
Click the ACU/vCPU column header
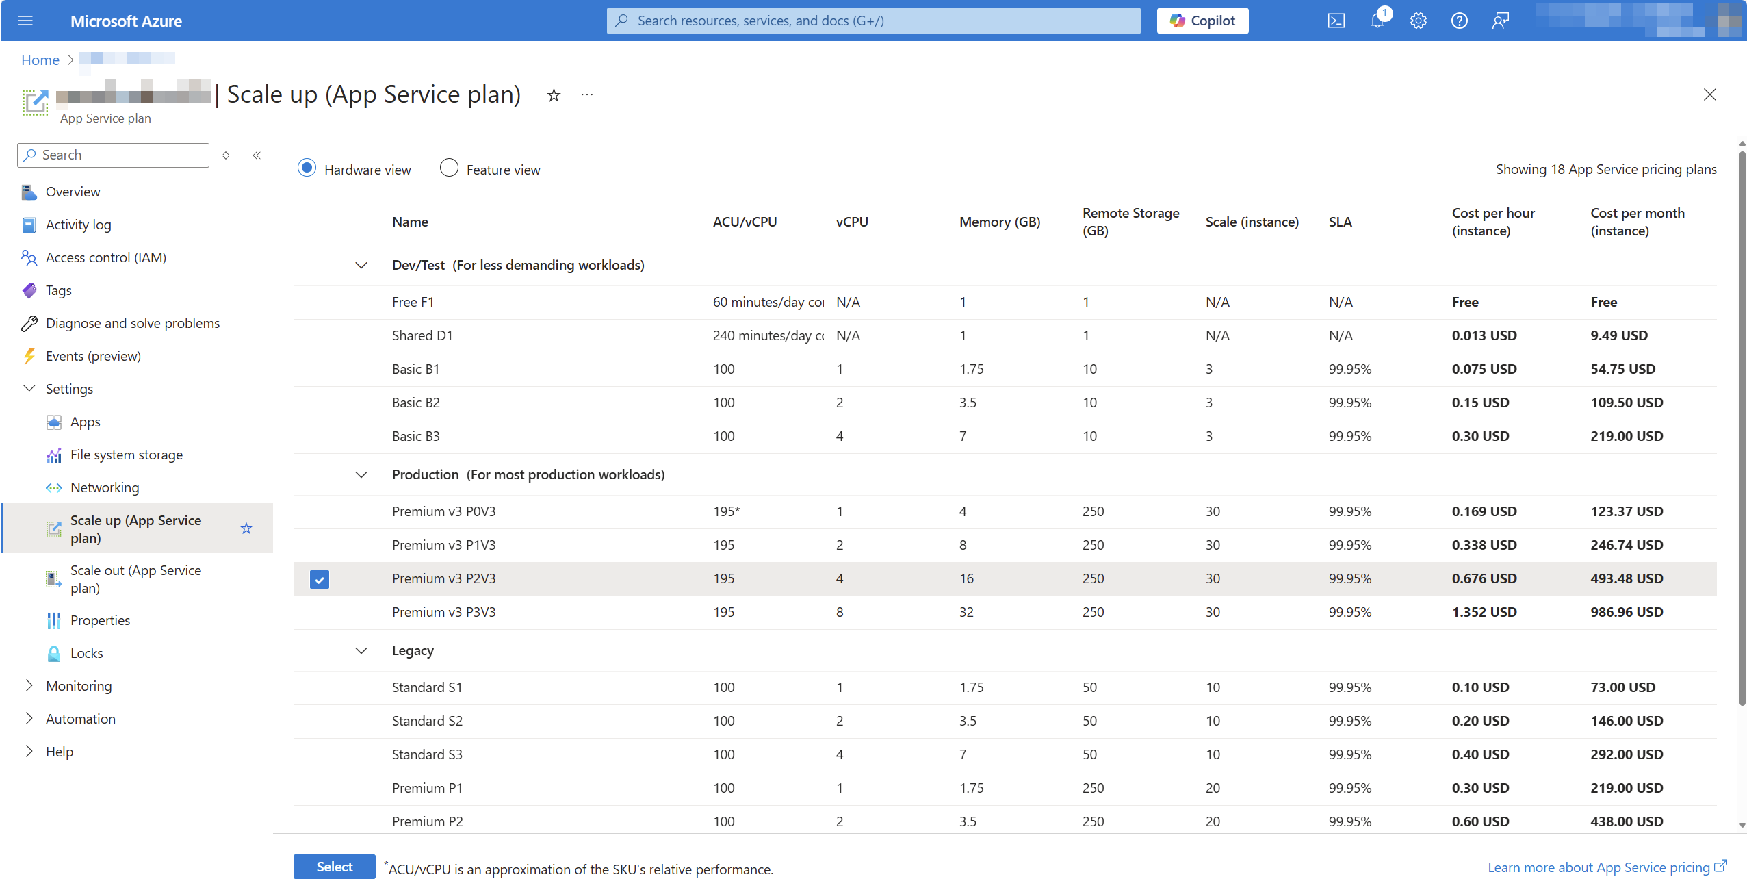(x=745, y=222)
